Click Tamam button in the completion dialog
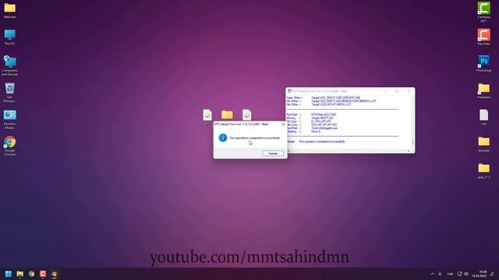The width and height of the screenshot is (499, 280). (273, 153)
